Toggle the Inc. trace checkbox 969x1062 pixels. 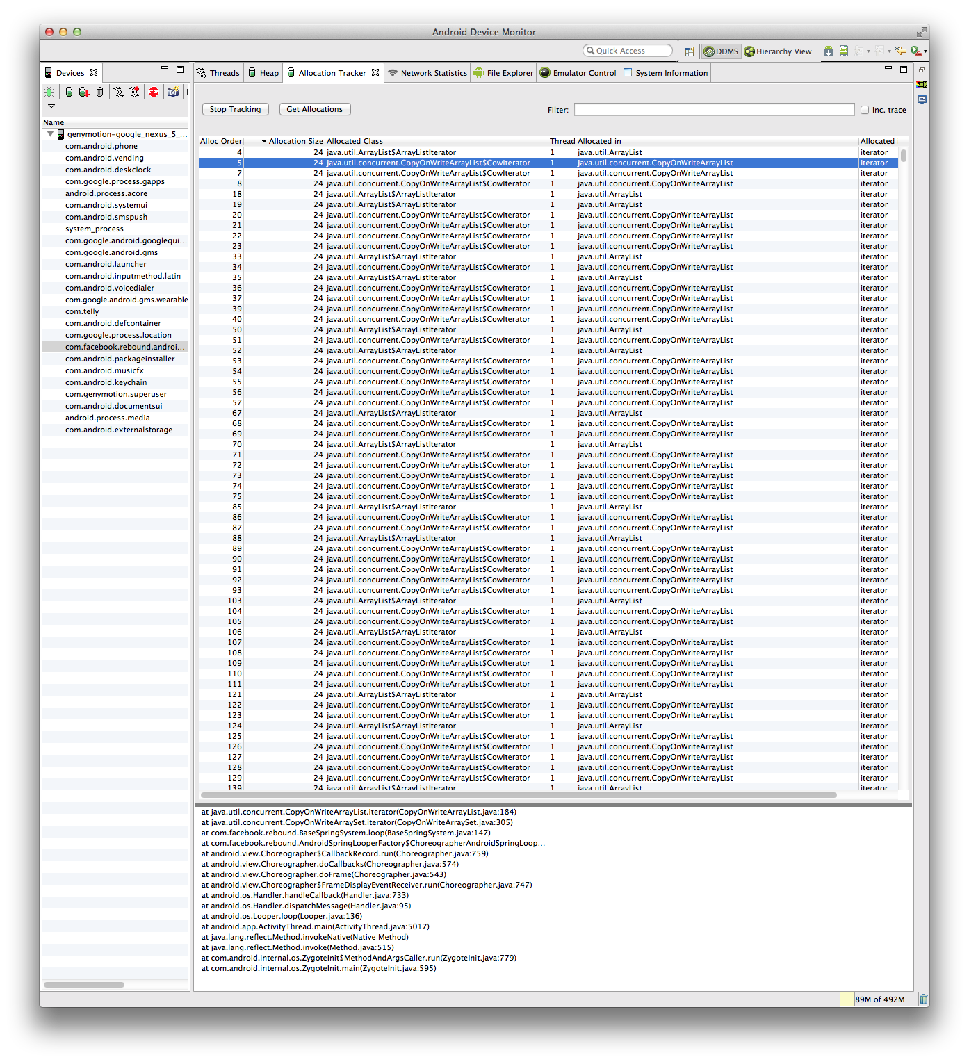pos(865,110)
